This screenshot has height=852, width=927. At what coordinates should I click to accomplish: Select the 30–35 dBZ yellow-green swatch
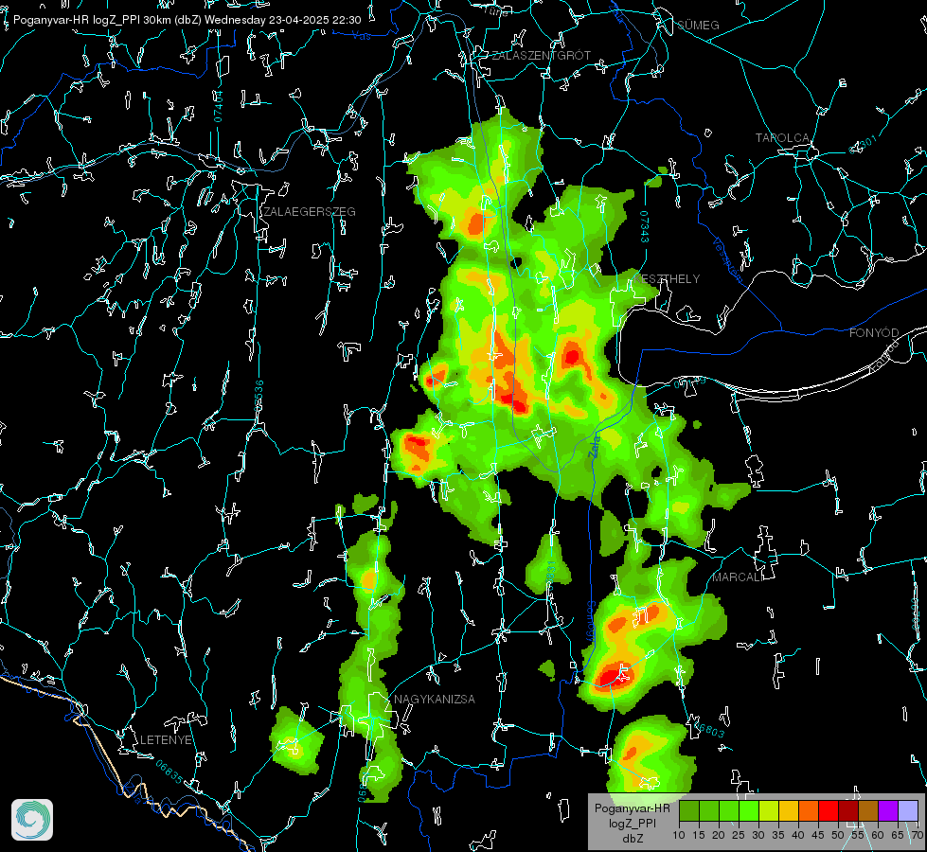tap(769, 810)
